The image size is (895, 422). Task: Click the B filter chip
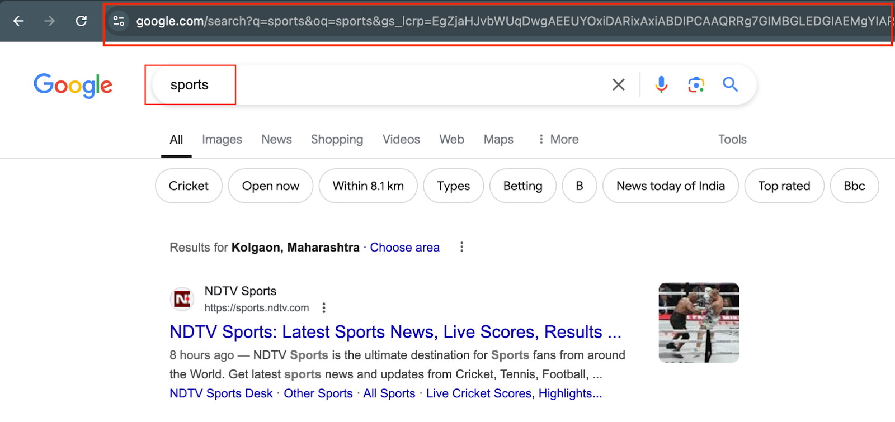(x=580, y=186)
